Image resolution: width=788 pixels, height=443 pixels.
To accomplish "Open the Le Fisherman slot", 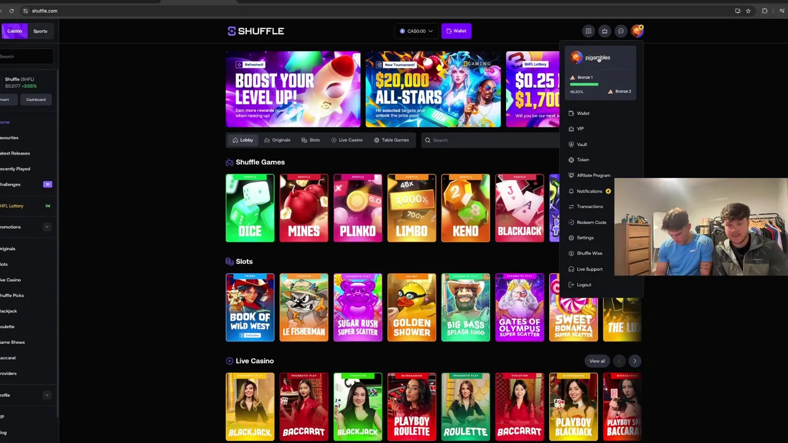I will (304, 308).
